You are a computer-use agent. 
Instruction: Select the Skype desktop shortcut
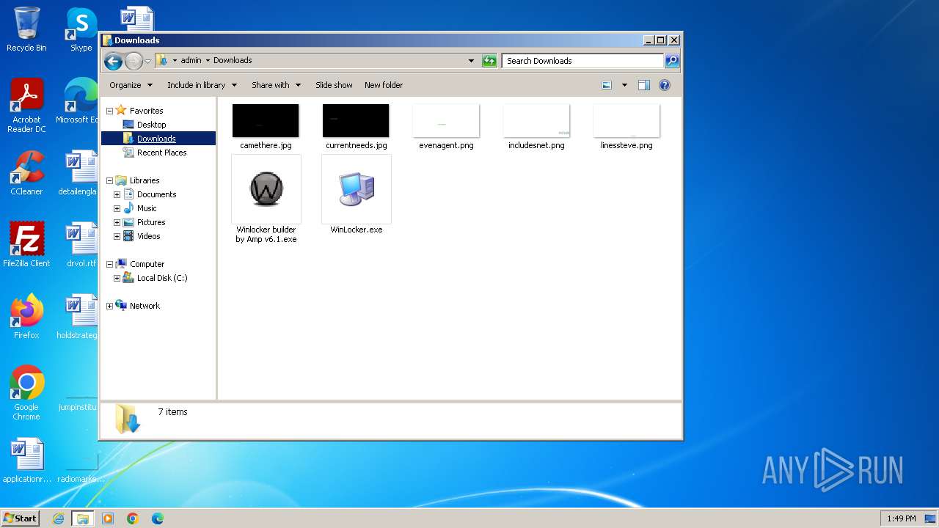[x=81, y=29]
